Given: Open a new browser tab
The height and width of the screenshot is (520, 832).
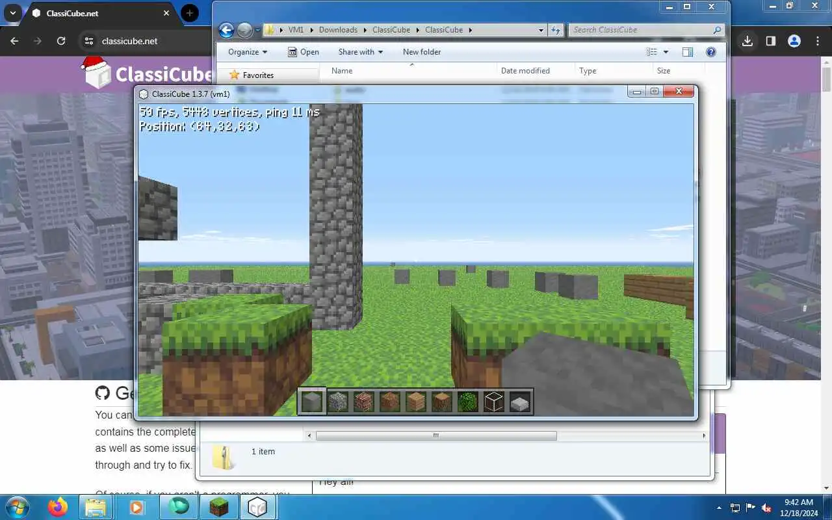Looking at the screenshot, I should 190,13.
